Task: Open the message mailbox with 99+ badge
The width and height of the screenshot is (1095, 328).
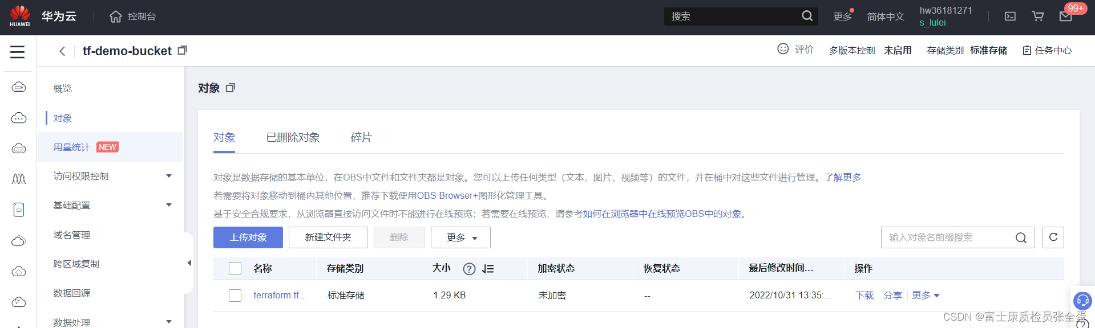Action: (x=1066, y=16)
